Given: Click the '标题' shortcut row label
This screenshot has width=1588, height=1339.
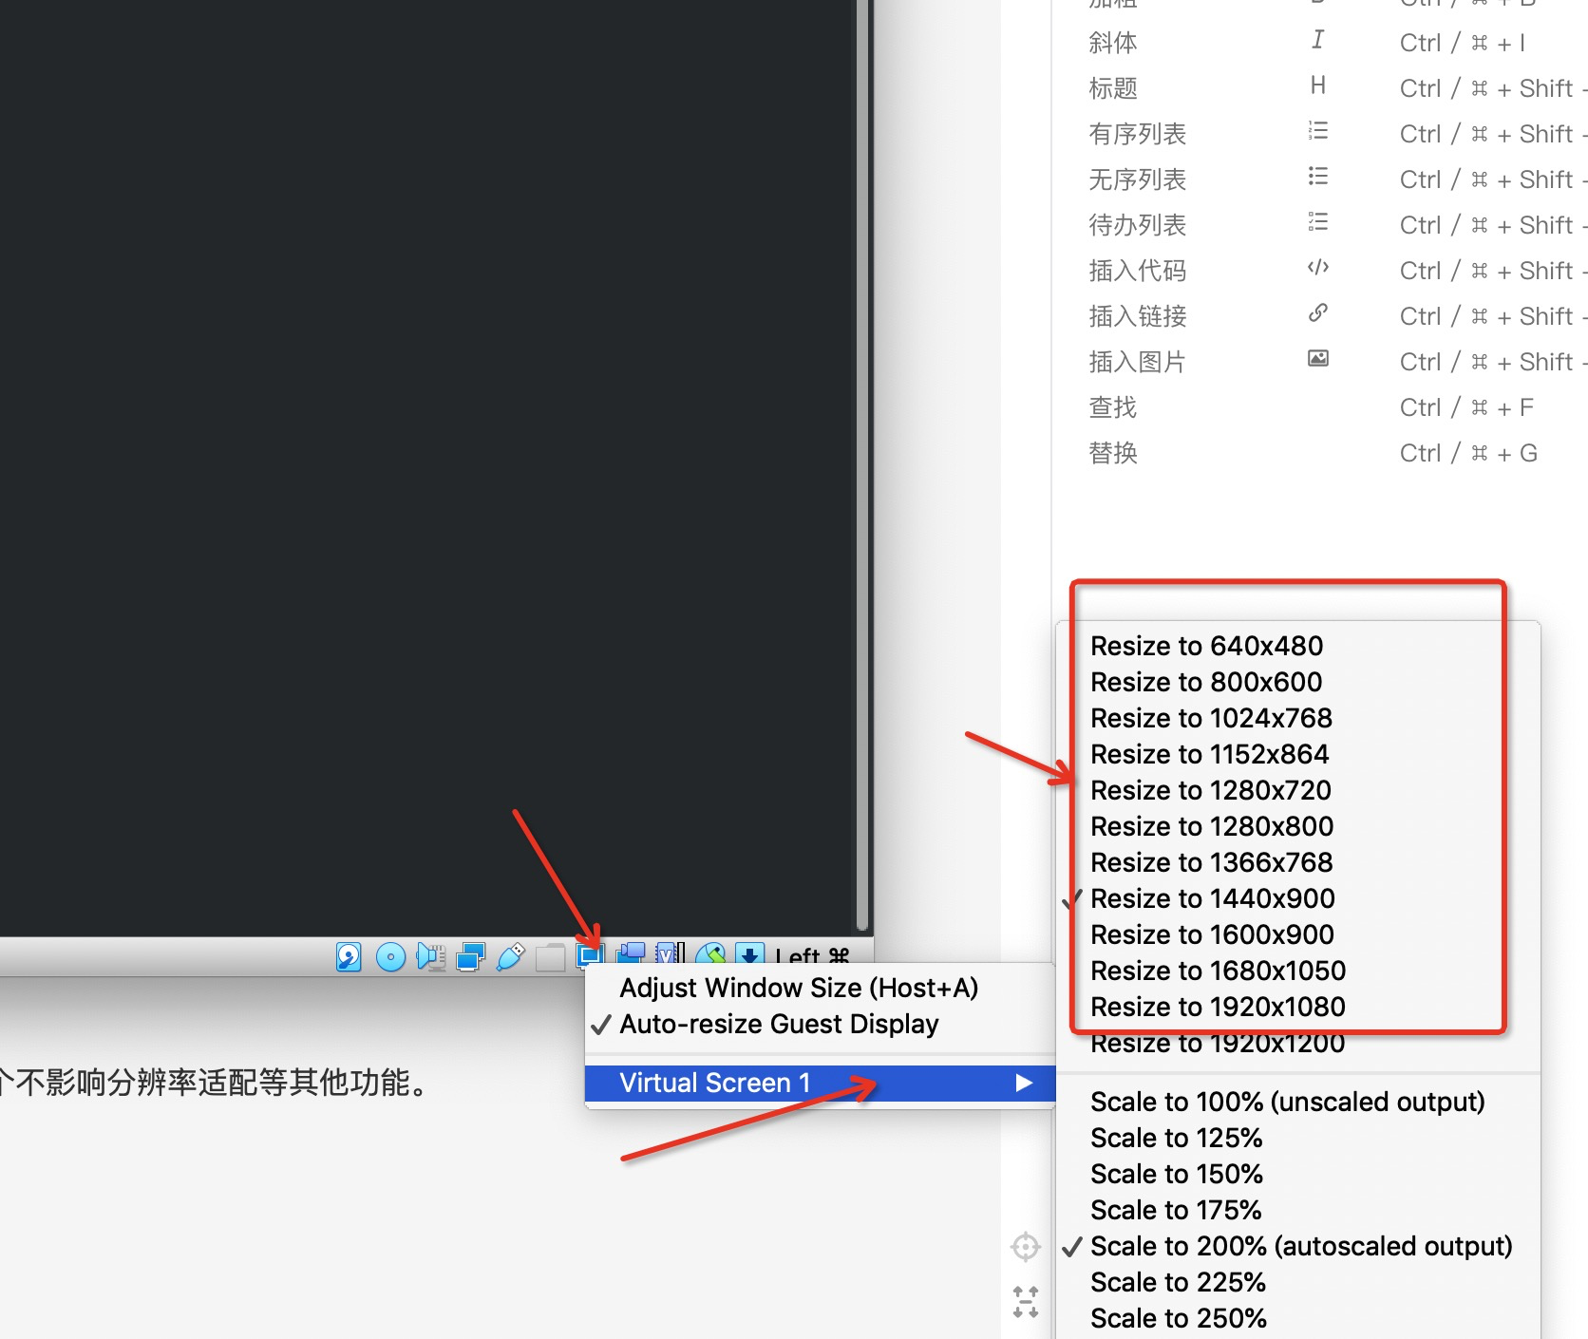Looking at the screenshot, I should click(x=1113, y=88).
